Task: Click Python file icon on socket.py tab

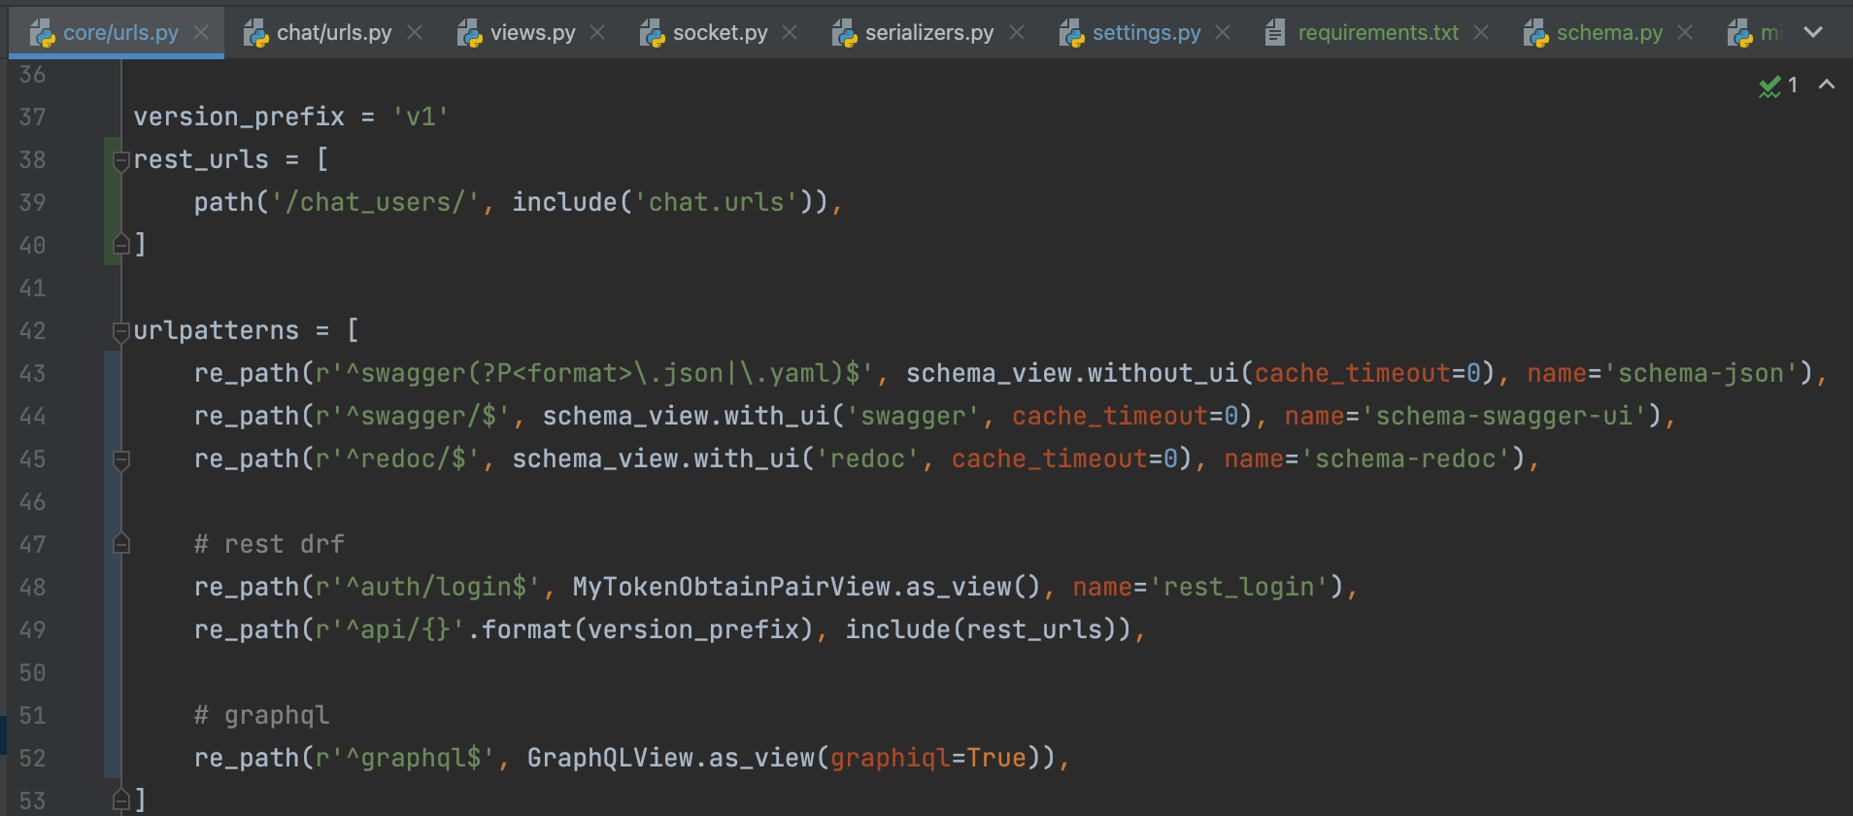Action: [x=652, y=33]
